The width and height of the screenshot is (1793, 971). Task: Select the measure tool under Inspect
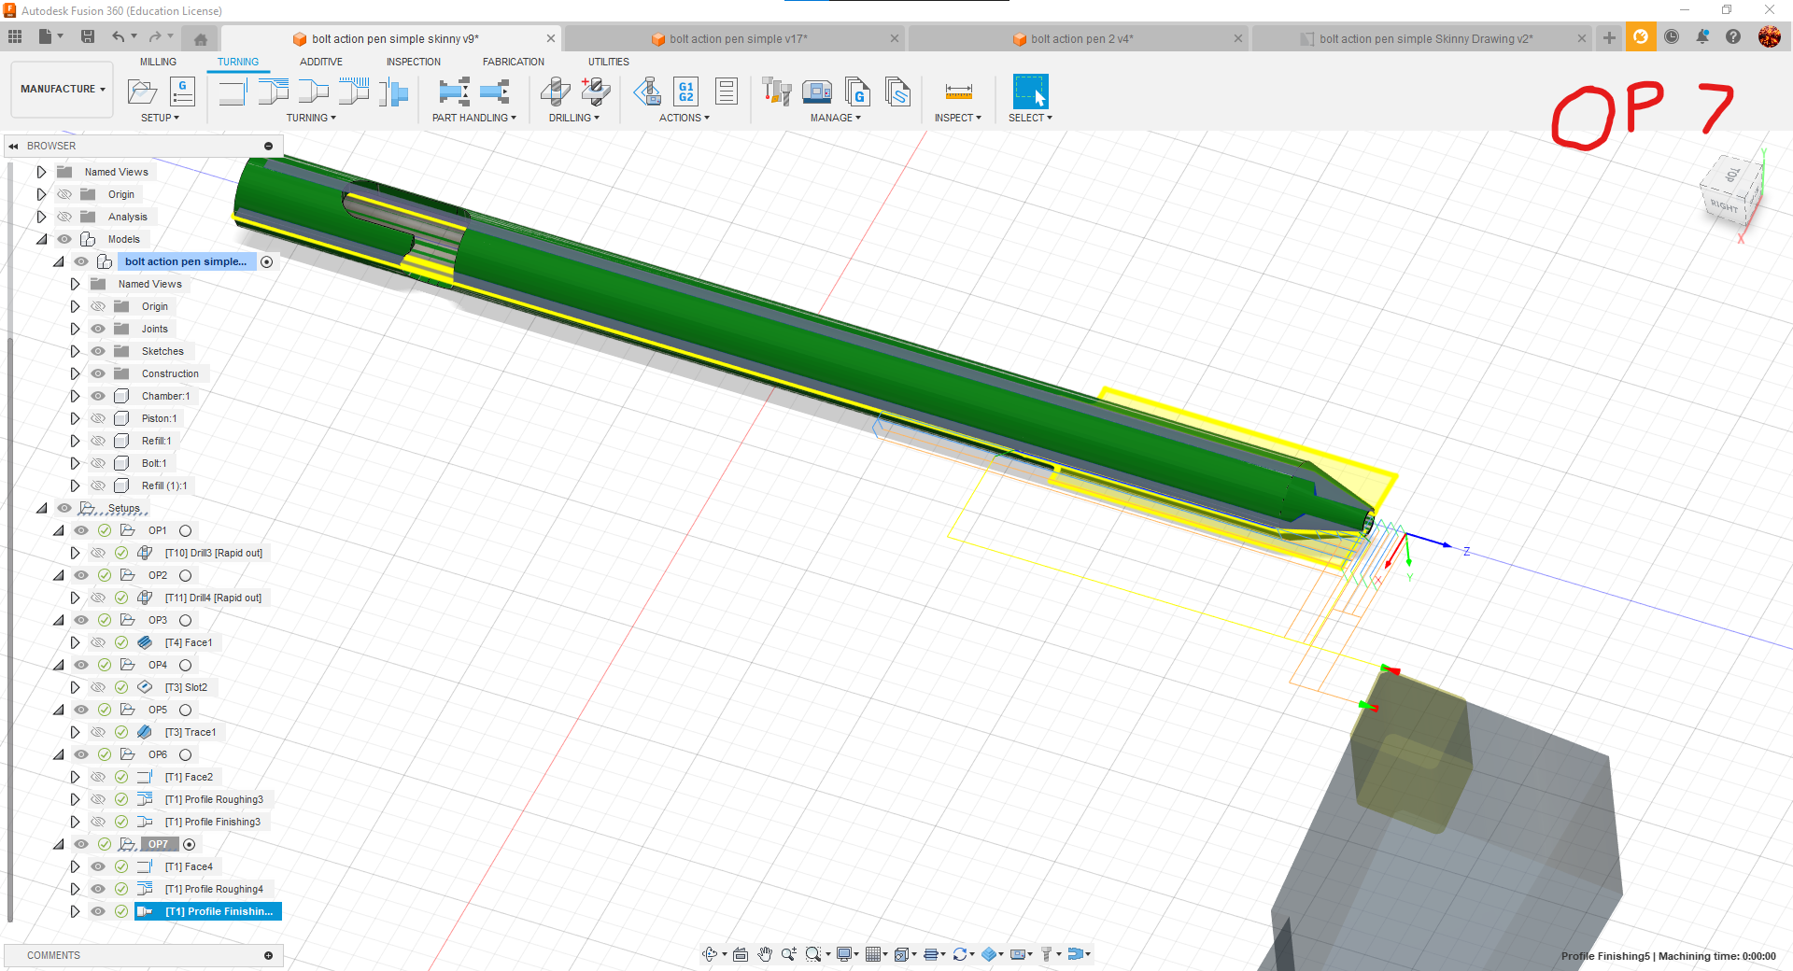coord(958,91)
